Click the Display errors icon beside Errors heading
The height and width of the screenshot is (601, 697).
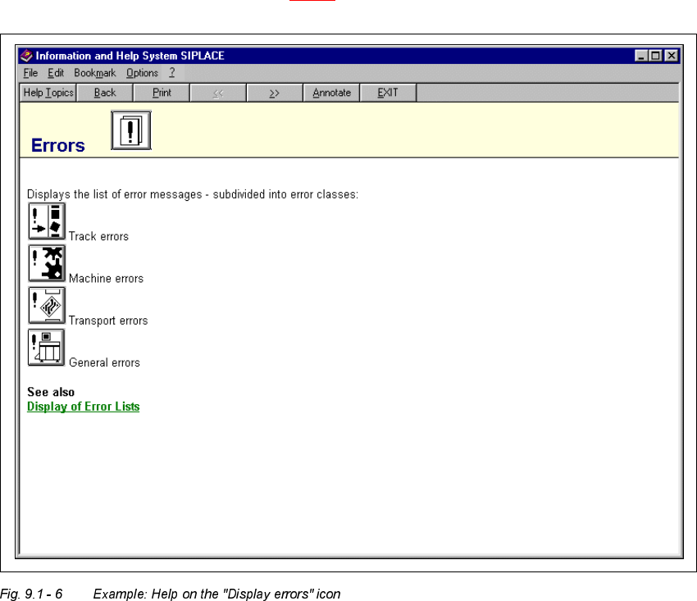point(130,130)
